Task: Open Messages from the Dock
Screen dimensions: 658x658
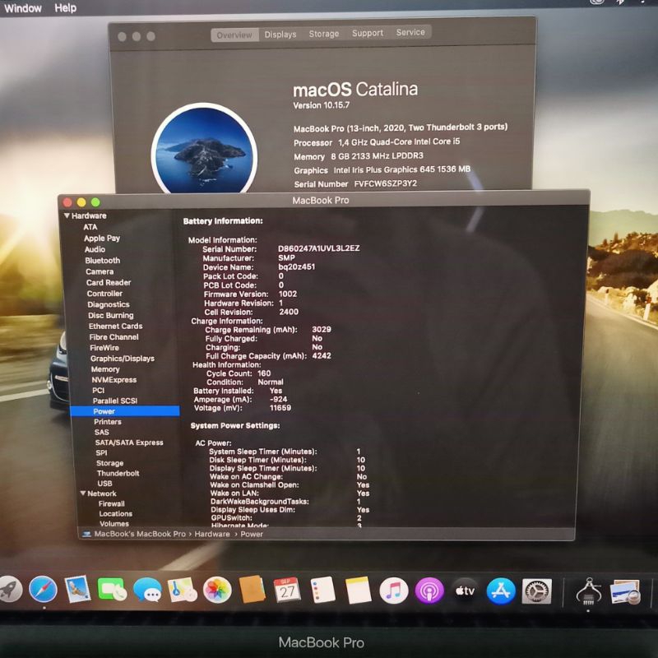Action: 147,590
